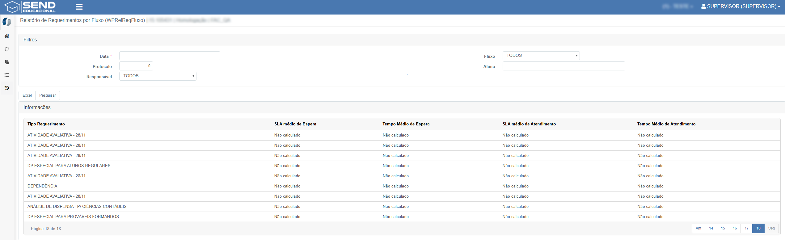This screenshot has height=240, width=785.
Task: Click the Tempo Médio de Atendimento header
Action: [x=666, y=124]
